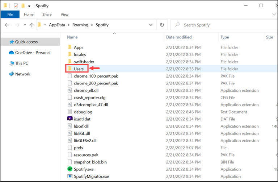
Task: Click the New folder quick access icon
Action: 23,6
